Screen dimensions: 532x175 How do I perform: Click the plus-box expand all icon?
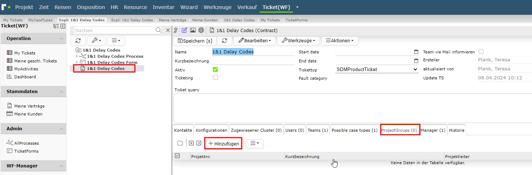[x=191, y=143]
